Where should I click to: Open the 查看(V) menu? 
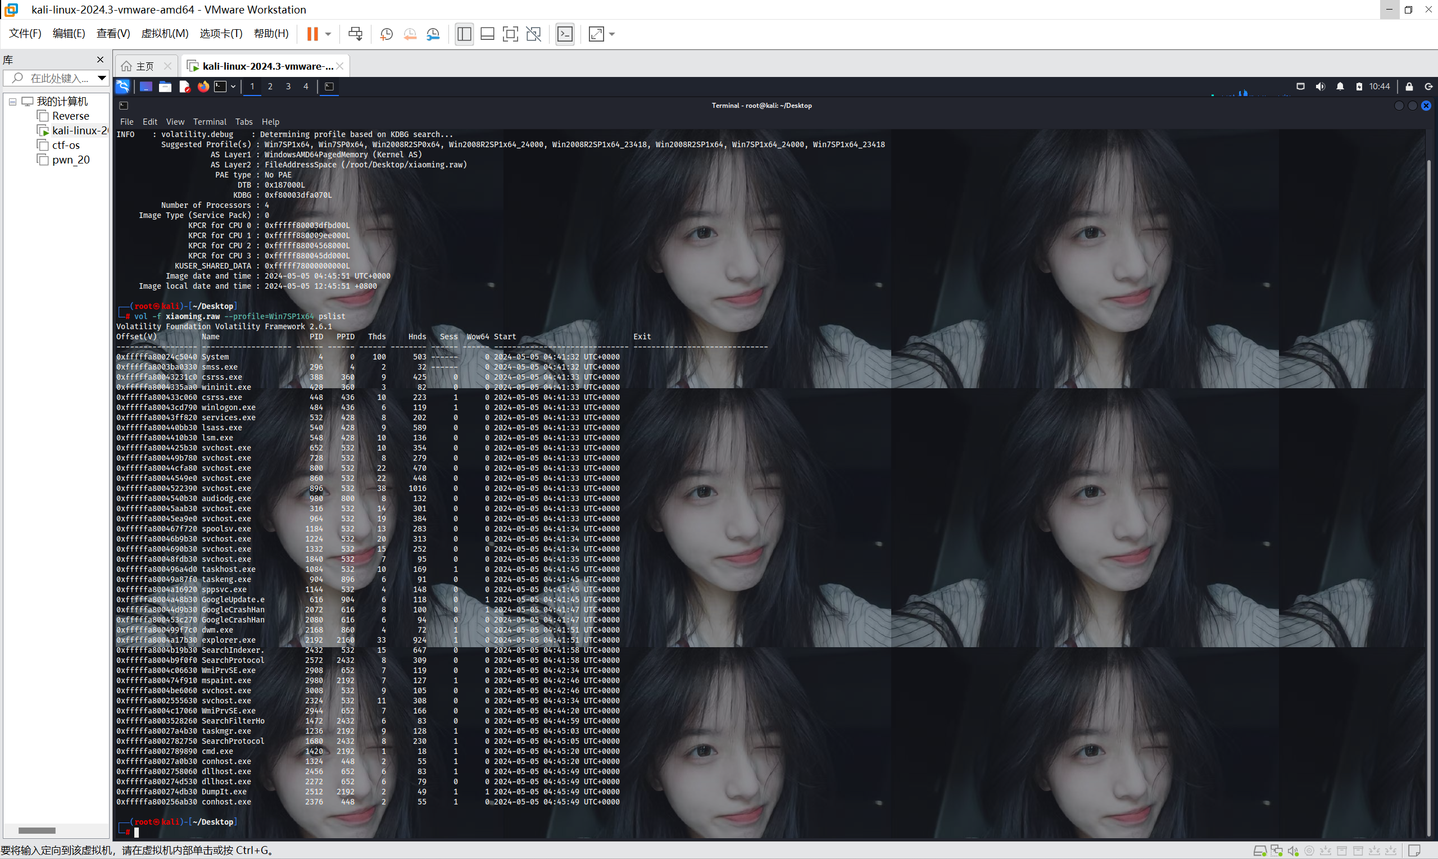[113, 34]
